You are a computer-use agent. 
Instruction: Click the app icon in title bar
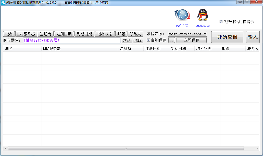tap(3, 3)
